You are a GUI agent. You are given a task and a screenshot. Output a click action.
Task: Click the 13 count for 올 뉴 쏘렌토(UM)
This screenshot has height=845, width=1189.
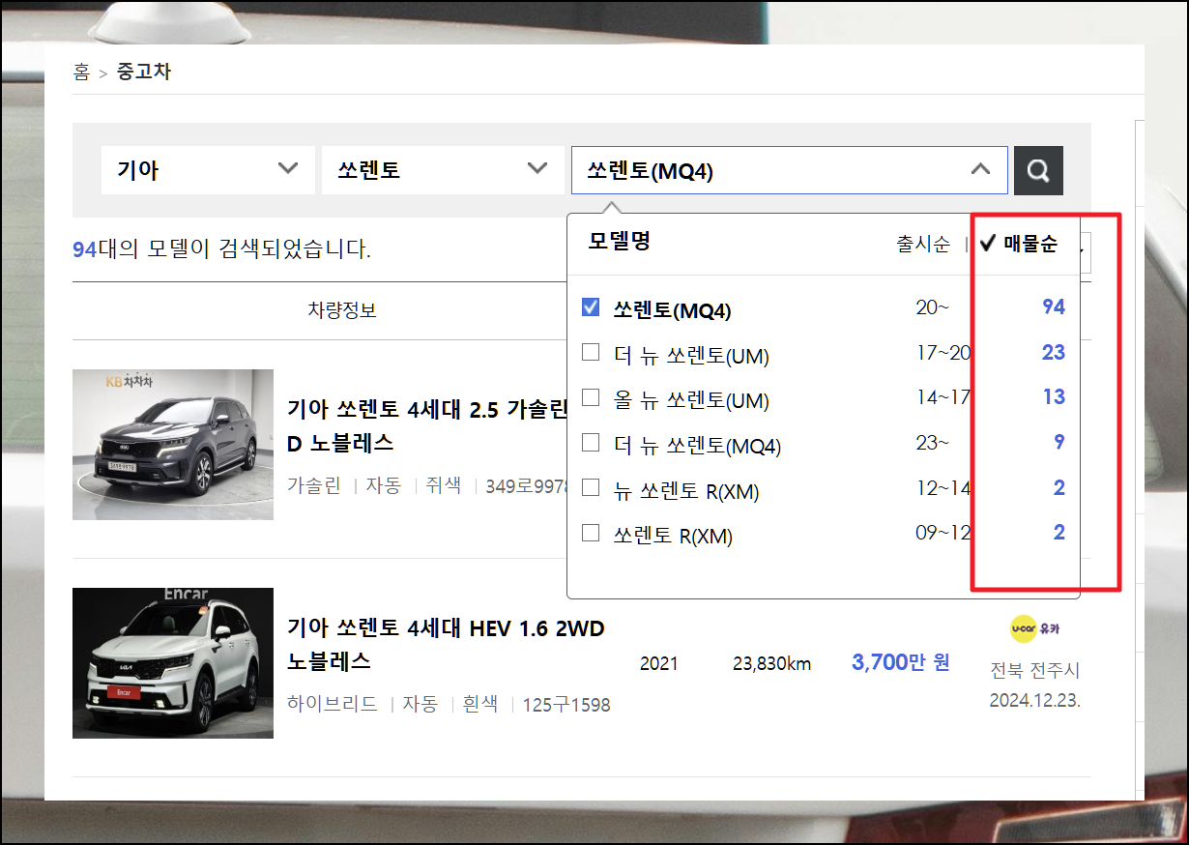[1054, 397]
